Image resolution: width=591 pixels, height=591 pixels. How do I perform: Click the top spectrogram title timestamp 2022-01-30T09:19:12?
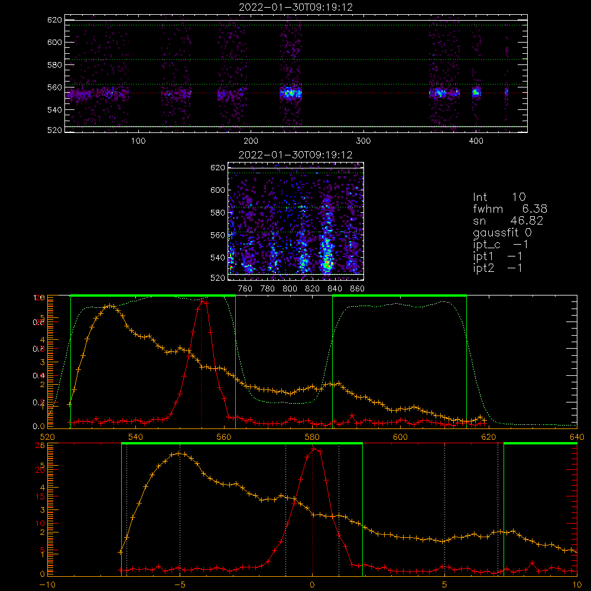[x=296, y=7]
